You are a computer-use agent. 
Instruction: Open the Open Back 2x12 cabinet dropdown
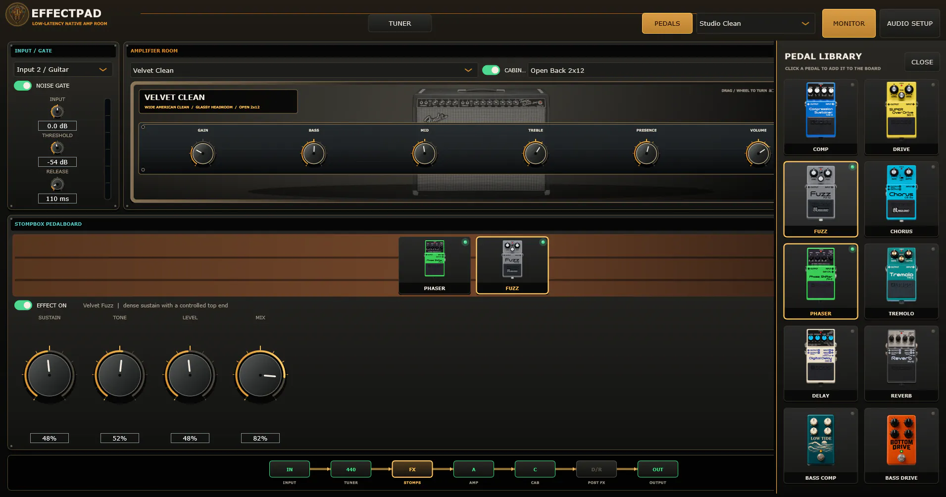click(x=651, y=70)
